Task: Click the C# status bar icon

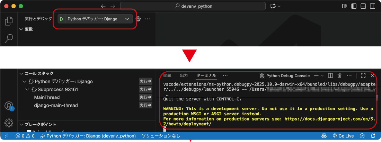Action: (362, 136)
